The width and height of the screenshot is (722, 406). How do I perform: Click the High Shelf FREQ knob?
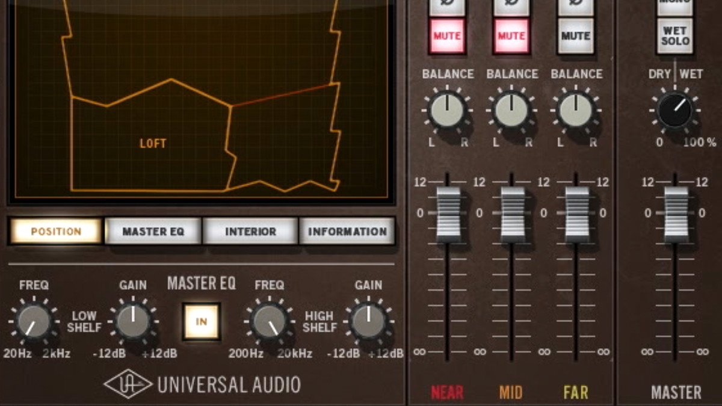(x=269, y=322)
